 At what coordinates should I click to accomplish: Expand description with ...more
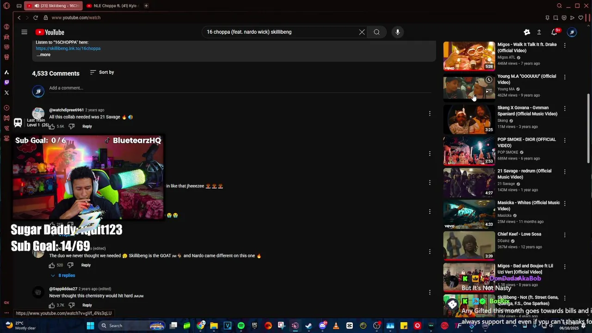pyautogui.click(x=43, y=55)
